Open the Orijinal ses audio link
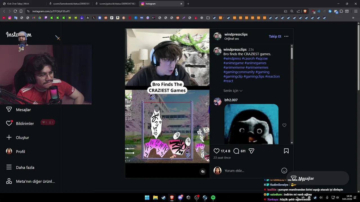The width and height of the screenshot is (360, 202). point(231,39)
